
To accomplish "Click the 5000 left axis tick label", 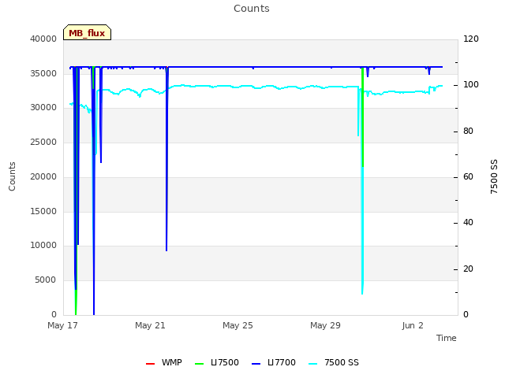I will (46, 280).
